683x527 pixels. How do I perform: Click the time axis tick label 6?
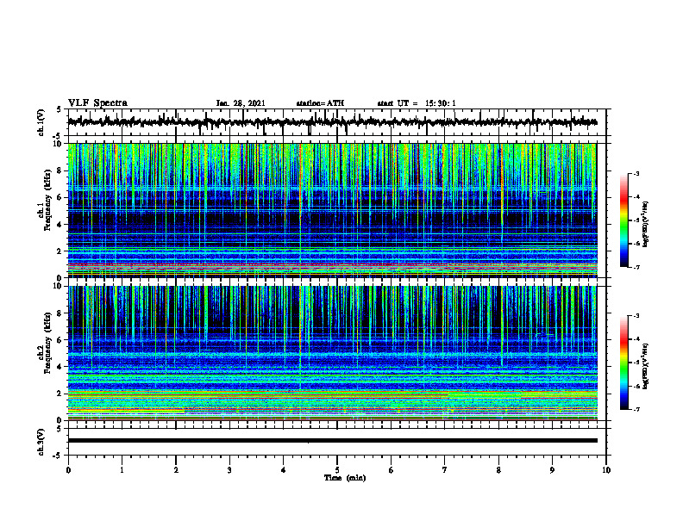[x=392, y=470]
